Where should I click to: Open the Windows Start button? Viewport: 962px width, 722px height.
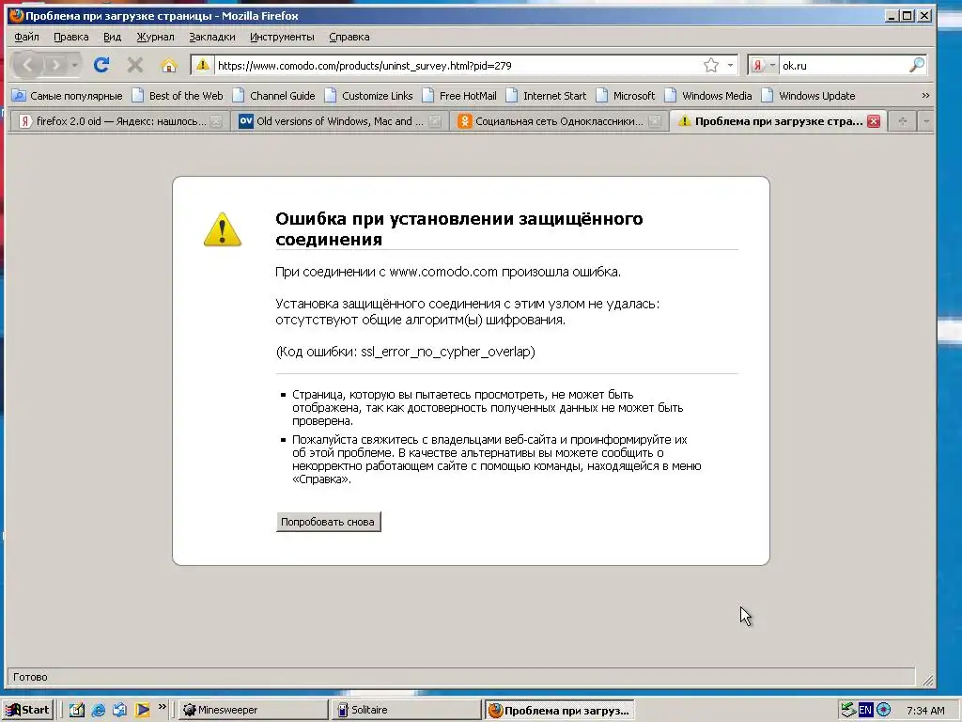tap(27, 710)
